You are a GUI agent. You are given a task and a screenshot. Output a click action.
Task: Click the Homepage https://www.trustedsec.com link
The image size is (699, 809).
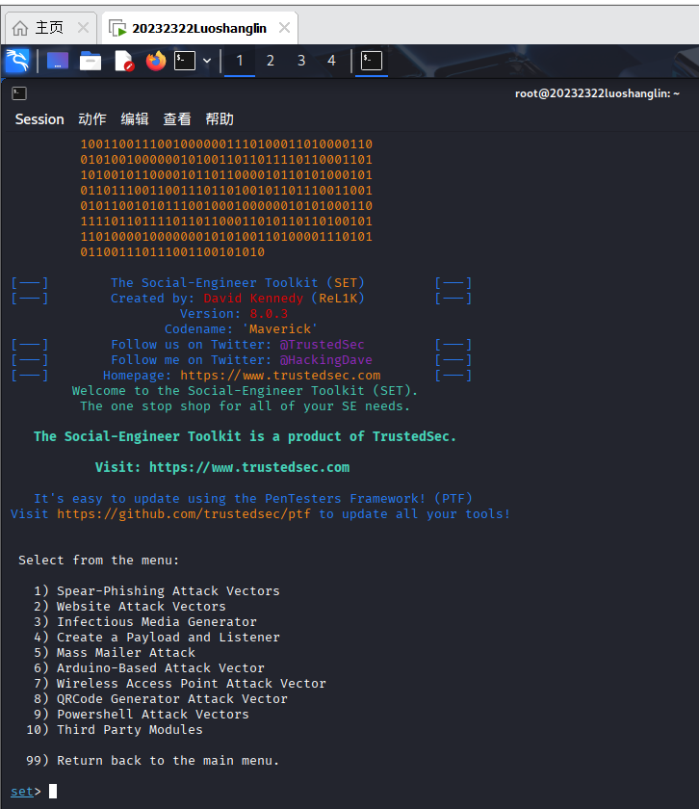coord(280,375)
